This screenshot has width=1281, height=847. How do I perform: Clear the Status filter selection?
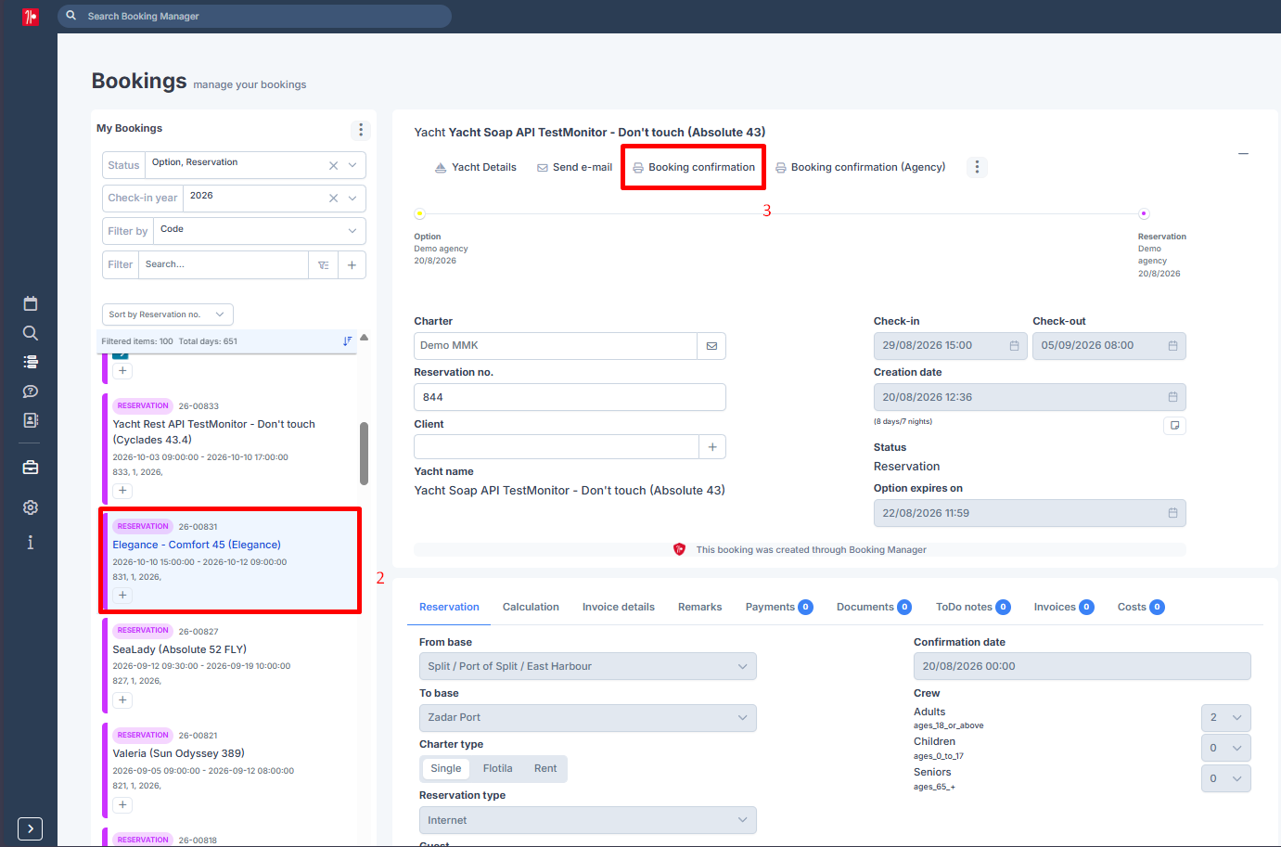click(x=333, y=165)
